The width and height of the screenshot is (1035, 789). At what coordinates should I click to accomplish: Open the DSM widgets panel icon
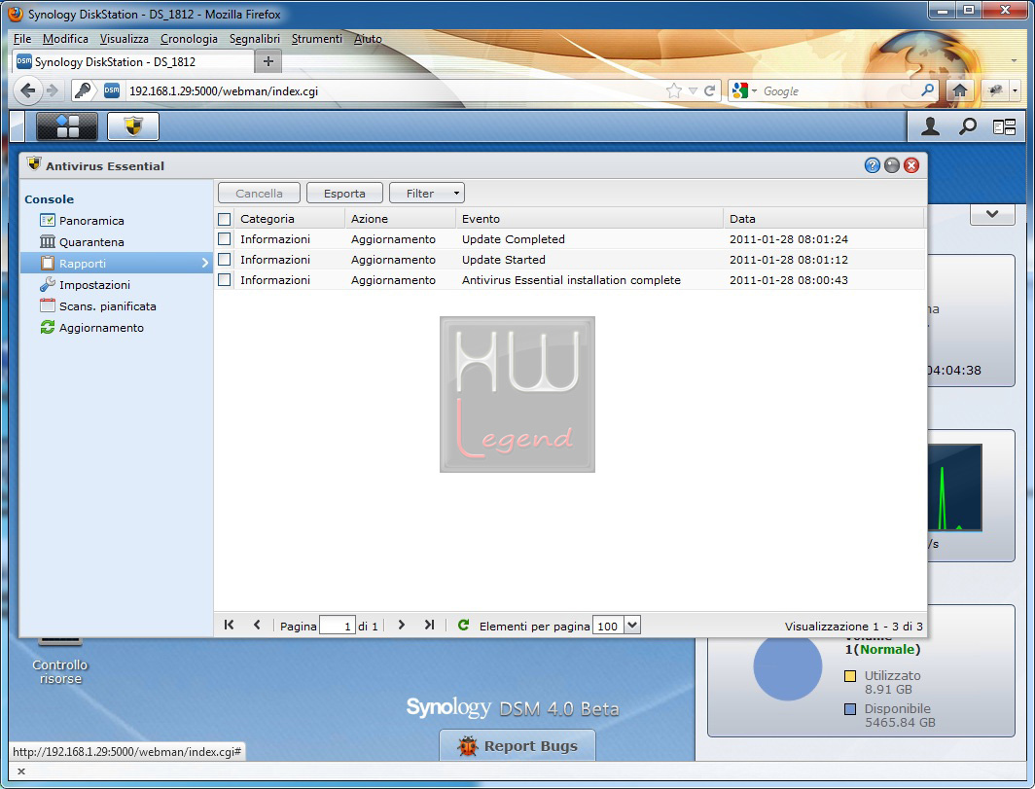(x=1005, y=126)
